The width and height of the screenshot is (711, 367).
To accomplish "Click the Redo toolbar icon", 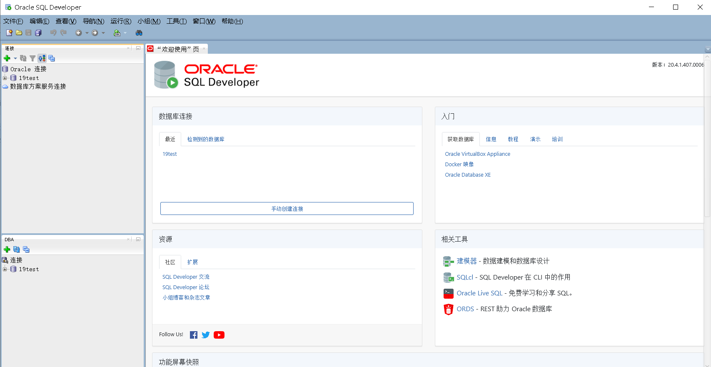I will pos(63,32).
